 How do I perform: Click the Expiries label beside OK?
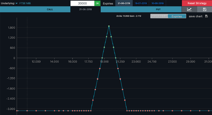coord(108,4)
